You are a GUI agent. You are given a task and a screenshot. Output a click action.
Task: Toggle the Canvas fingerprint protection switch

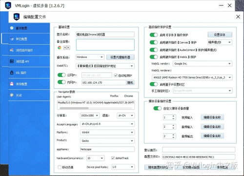click(154, 42)
